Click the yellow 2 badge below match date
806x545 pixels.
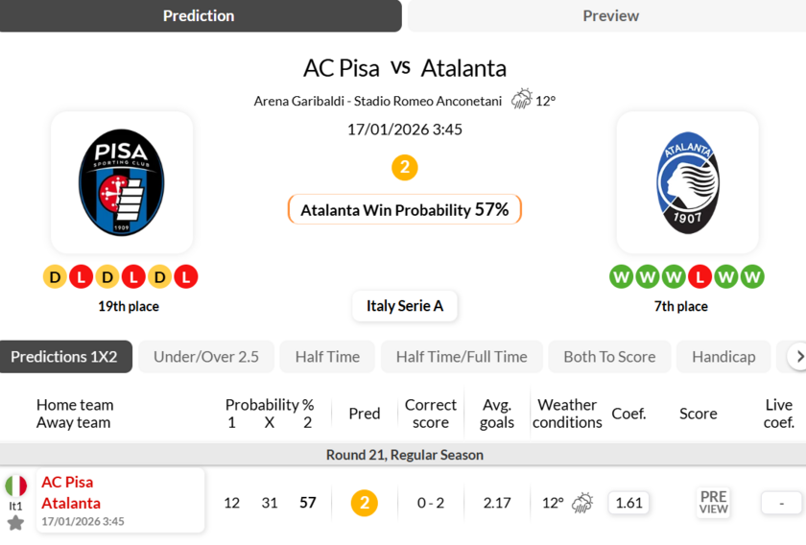pyautogui.click(x=404, y=168)
